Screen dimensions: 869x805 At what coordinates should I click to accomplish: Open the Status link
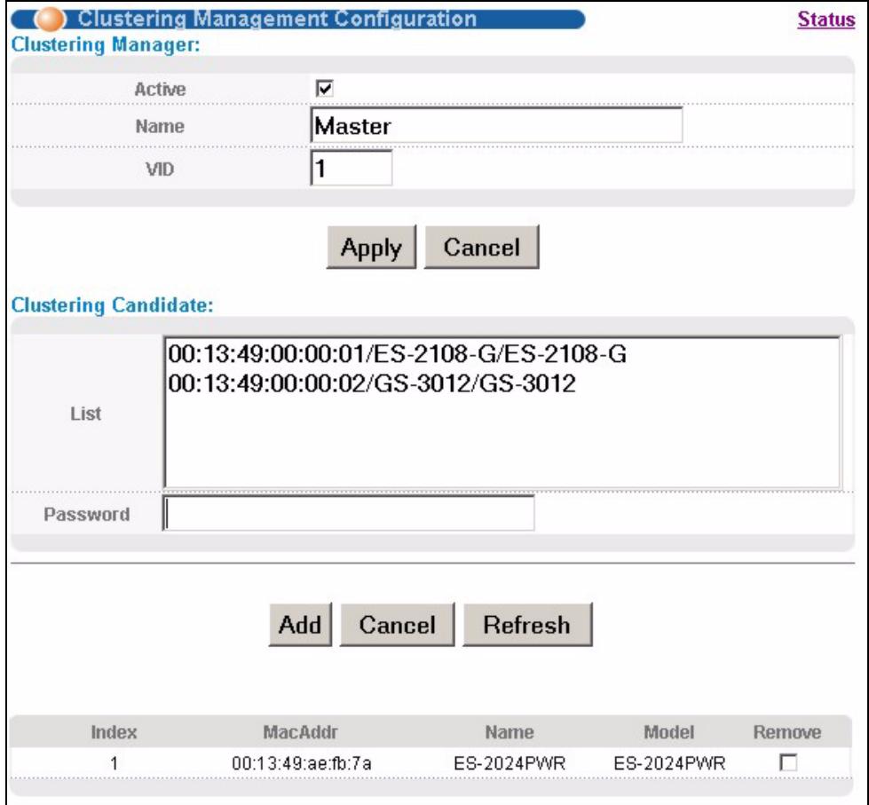(826, 20)
